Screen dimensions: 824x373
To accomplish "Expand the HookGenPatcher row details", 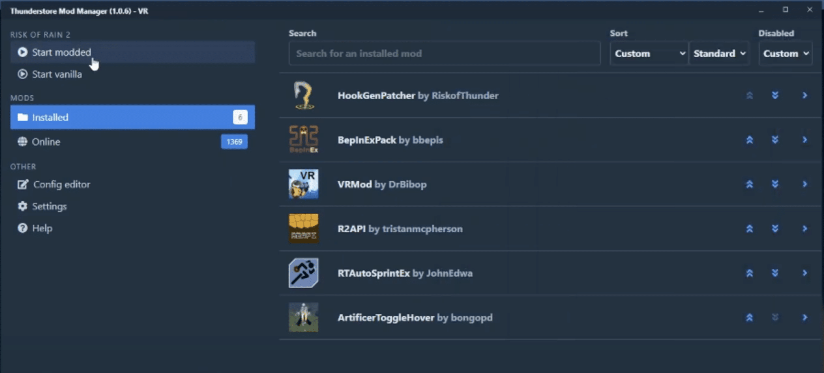I will (805, 95).
